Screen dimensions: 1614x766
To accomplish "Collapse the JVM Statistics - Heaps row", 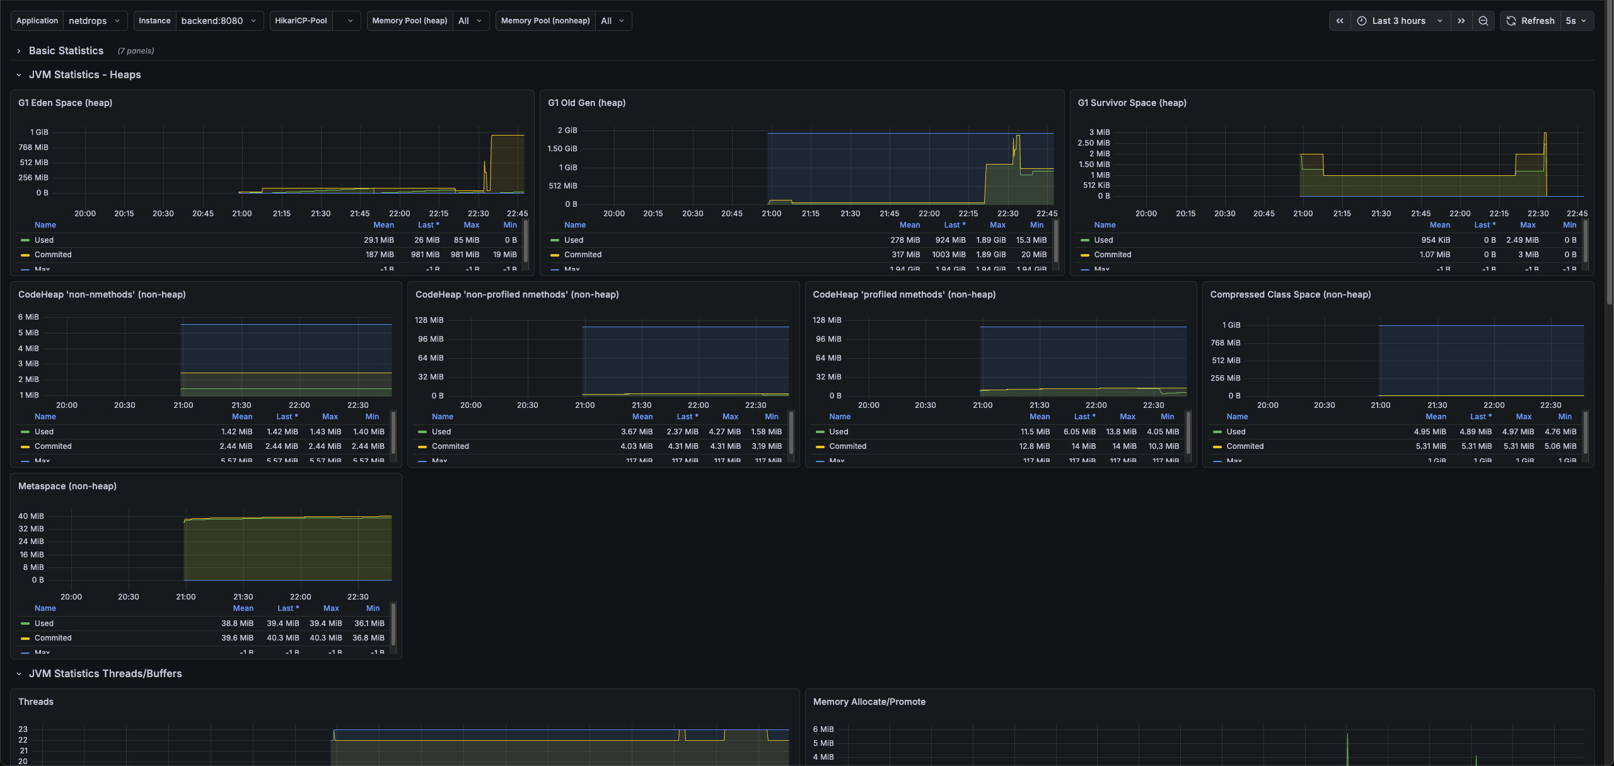I will 84,74.
